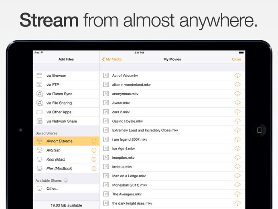
Task: Tap cloud icon for i am legend 2007.mkv
Action: 237,139
